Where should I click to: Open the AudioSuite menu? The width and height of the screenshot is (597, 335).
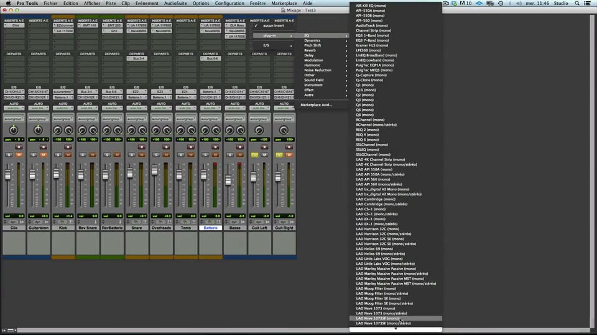175,3
